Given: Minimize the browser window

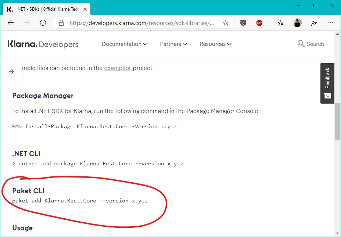Looking at the screenshot, I should (298, 6).
